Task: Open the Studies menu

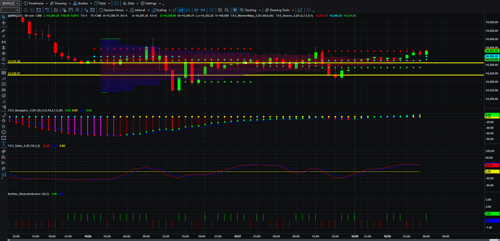Action: click(82, 3)
